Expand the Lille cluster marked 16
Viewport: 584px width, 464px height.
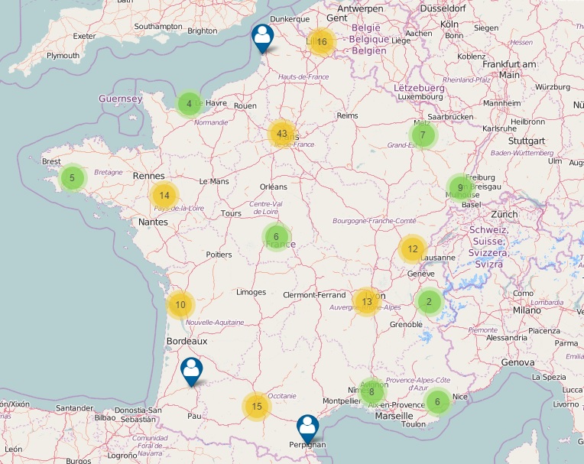[x=321, y=42]
